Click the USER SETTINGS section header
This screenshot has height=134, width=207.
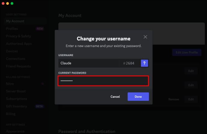point(16,14)
